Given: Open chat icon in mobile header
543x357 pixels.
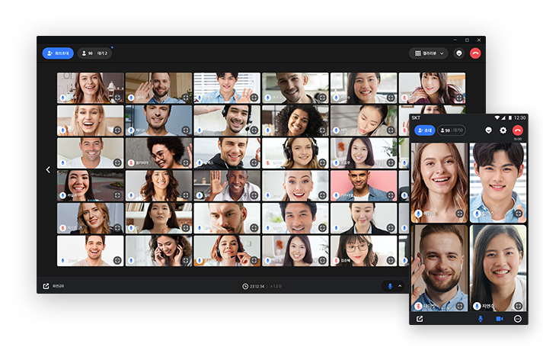Looking at the screenshot, I should pyautogui.click(x=488, y=130).
